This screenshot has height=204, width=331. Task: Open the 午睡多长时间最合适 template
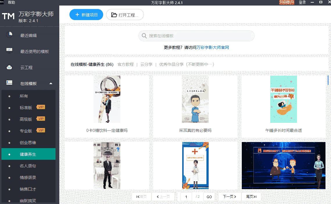click(283, 99)
